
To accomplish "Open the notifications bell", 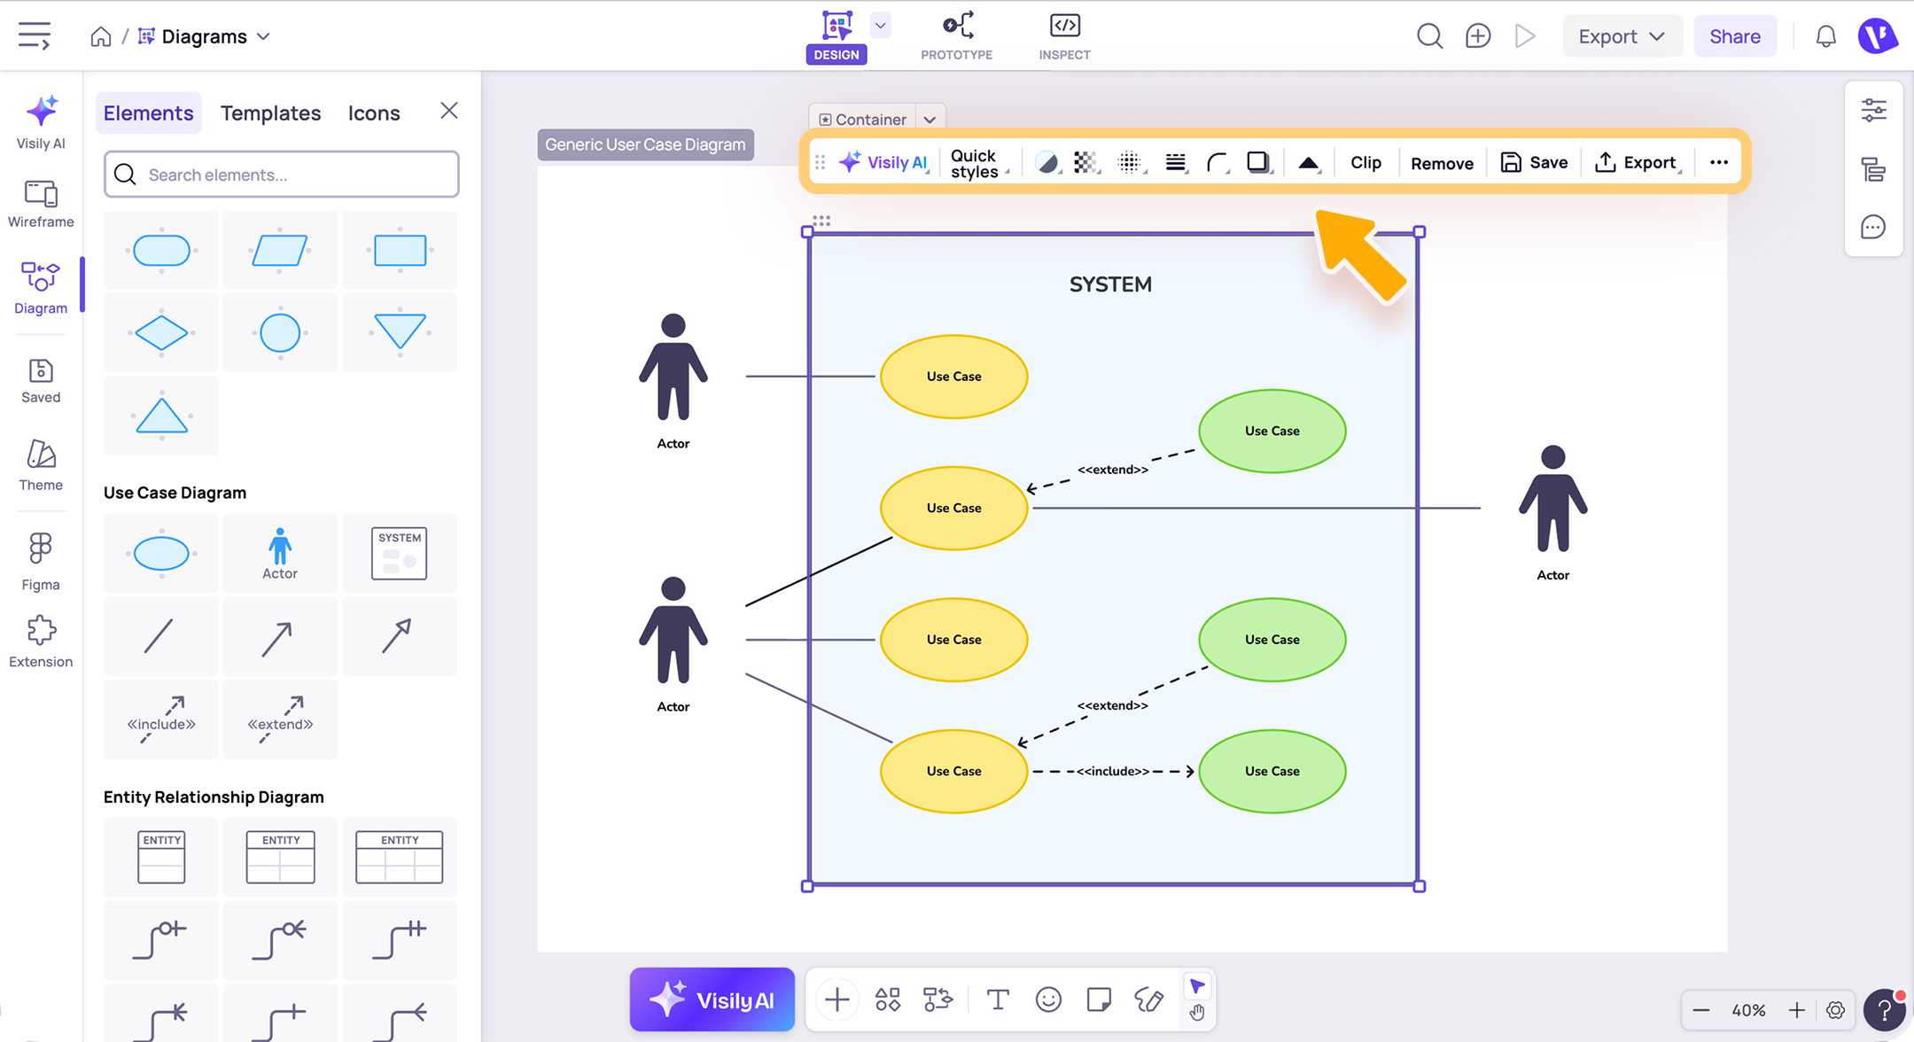I will [1825, 36].
